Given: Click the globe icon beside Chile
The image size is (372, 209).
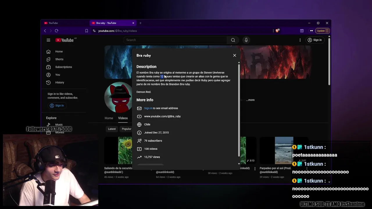Looking at the screenshot, I should coord(139,125).
